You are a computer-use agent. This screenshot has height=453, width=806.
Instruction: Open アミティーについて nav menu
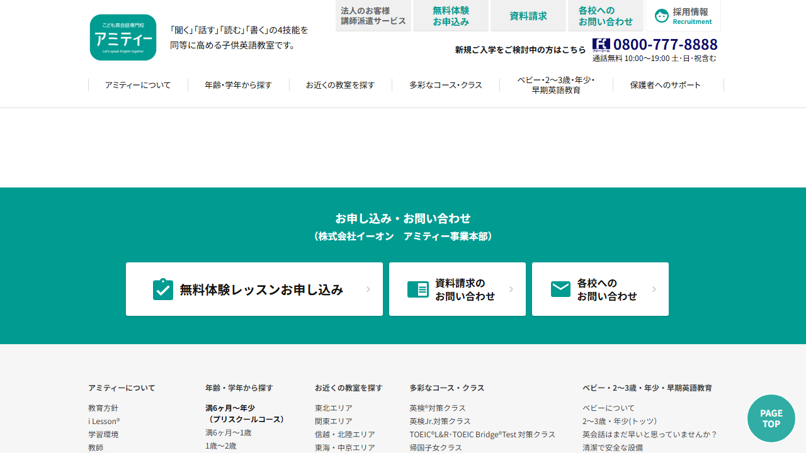point(138,85)
